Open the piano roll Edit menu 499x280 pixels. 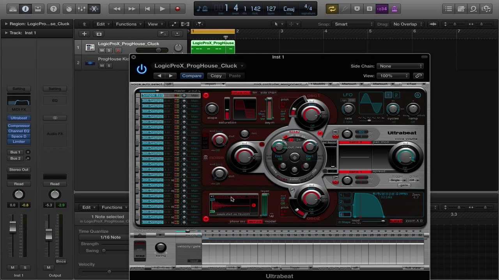(88, 207)
